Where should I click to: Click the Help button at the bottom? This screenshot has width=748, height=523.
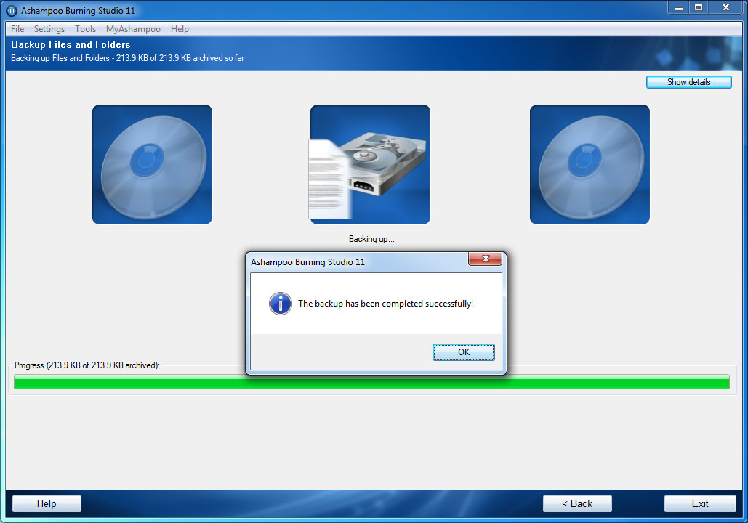47,503
